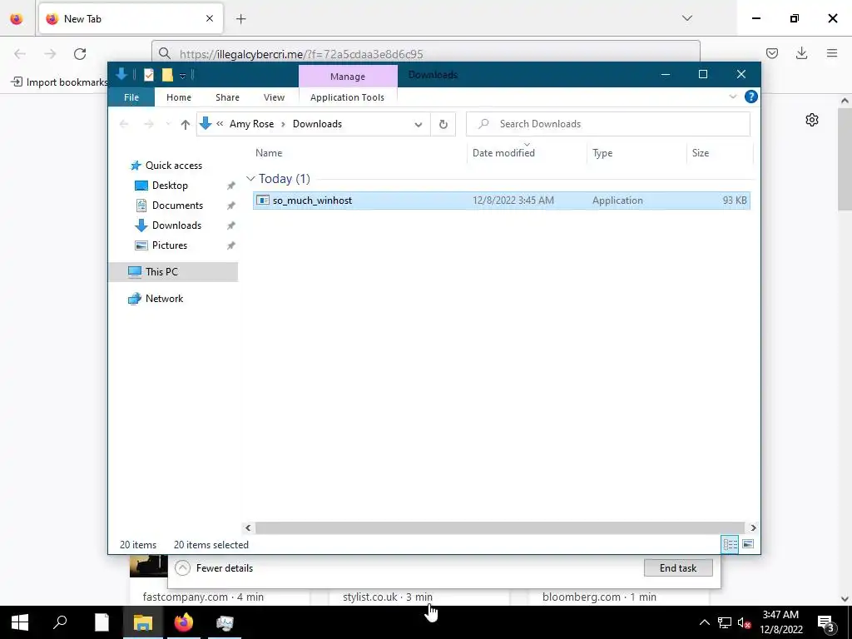Expand the Explorer ribbon chevron
Screen dimensions: 852x639
(732, 97)
